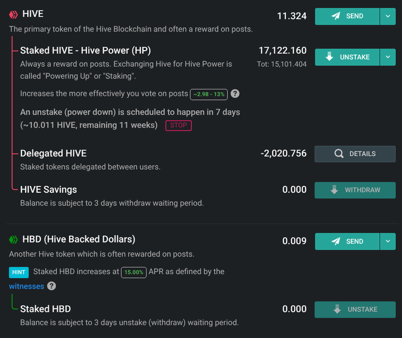
Task: Click the red HIVE logo icon
Action: pyautogui.click(x=13, y=15)
